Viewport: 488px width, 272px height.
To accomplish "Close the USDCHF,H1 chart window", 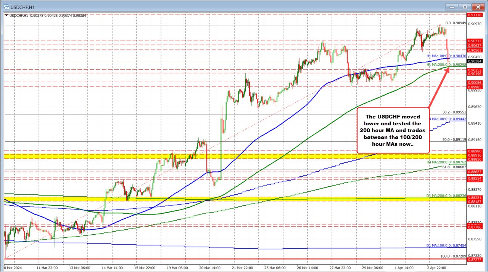I will 477,6.
